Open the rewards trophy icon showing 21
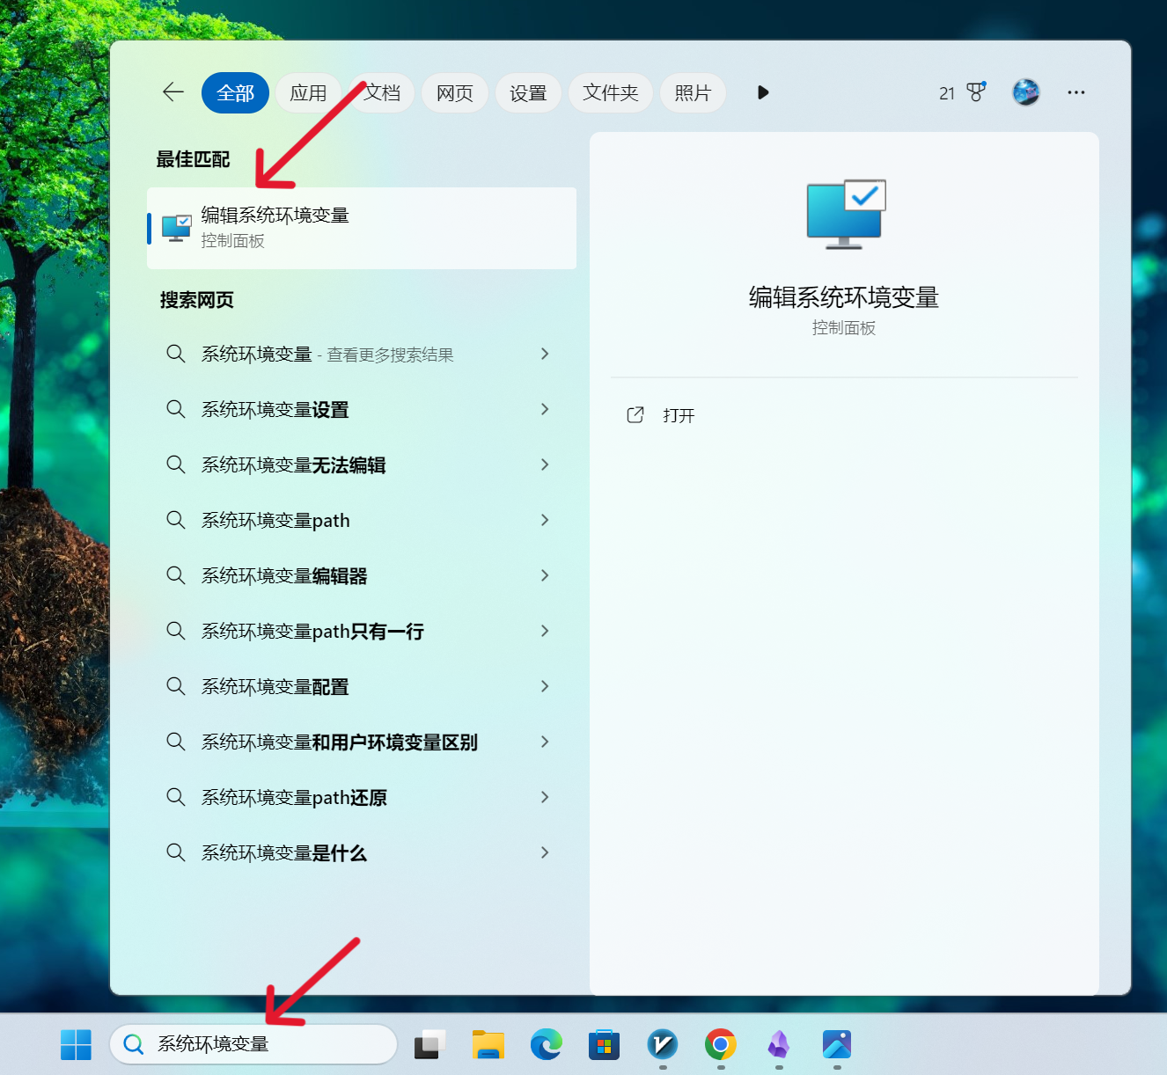The image size is (1167, 1075). [x=963, y=92]
